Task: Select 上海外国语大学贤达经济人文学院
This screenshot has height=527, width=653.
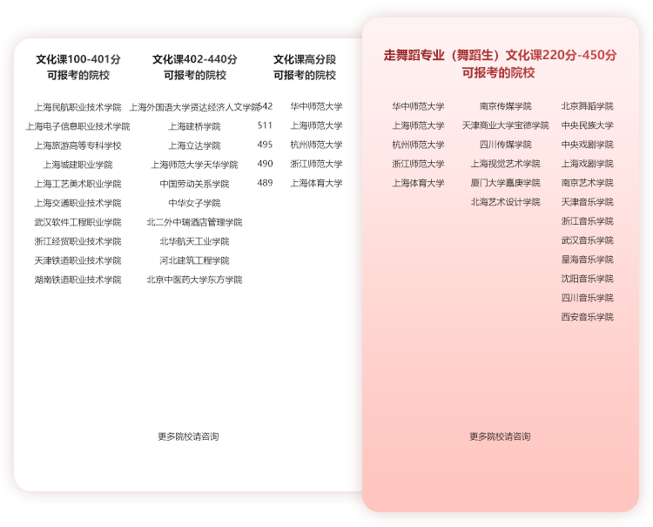Action: coord(194,107)
